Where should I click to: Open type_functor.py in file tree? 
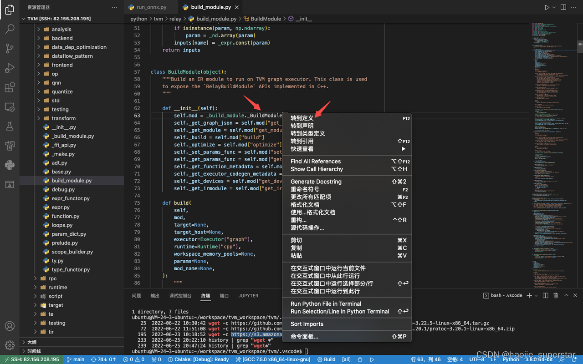tap(71, 269)
